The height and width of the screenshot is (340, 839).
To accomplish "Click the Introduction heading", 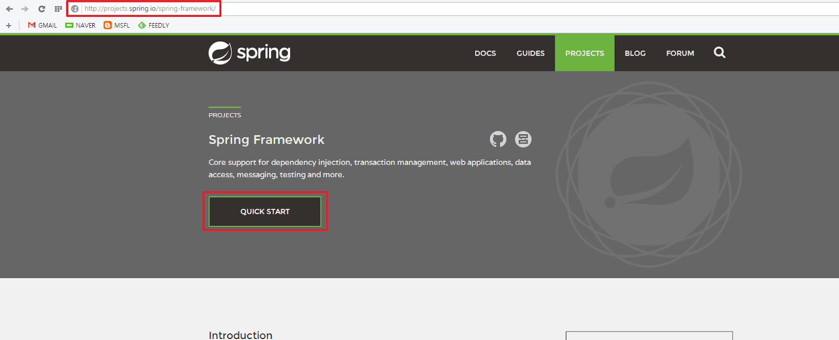I will pos(241,335).
